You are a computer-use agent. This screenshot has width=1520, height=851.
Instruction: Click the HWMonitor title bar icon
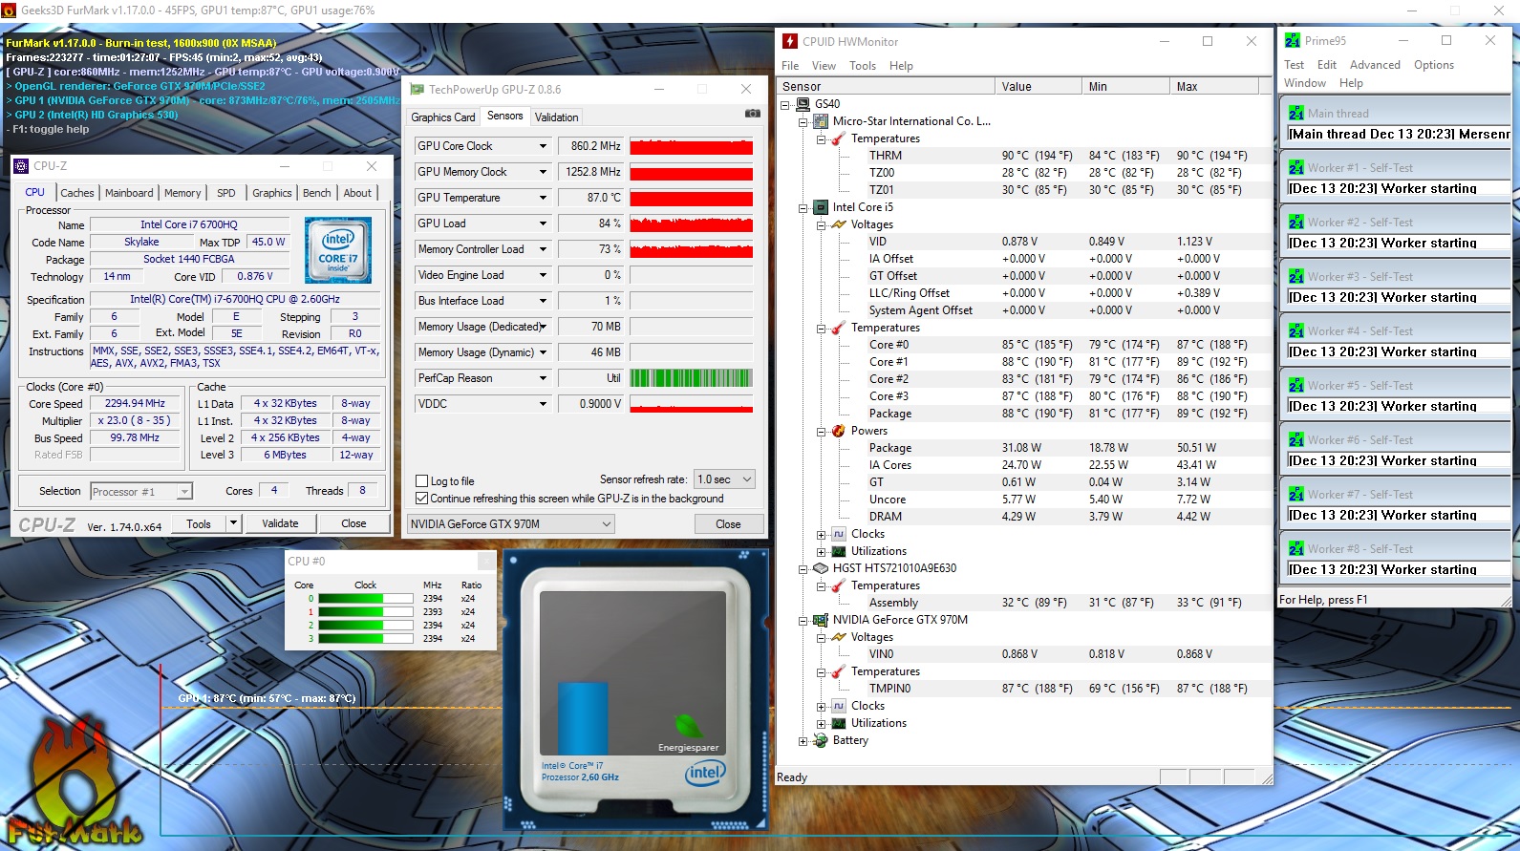point(790,41)
